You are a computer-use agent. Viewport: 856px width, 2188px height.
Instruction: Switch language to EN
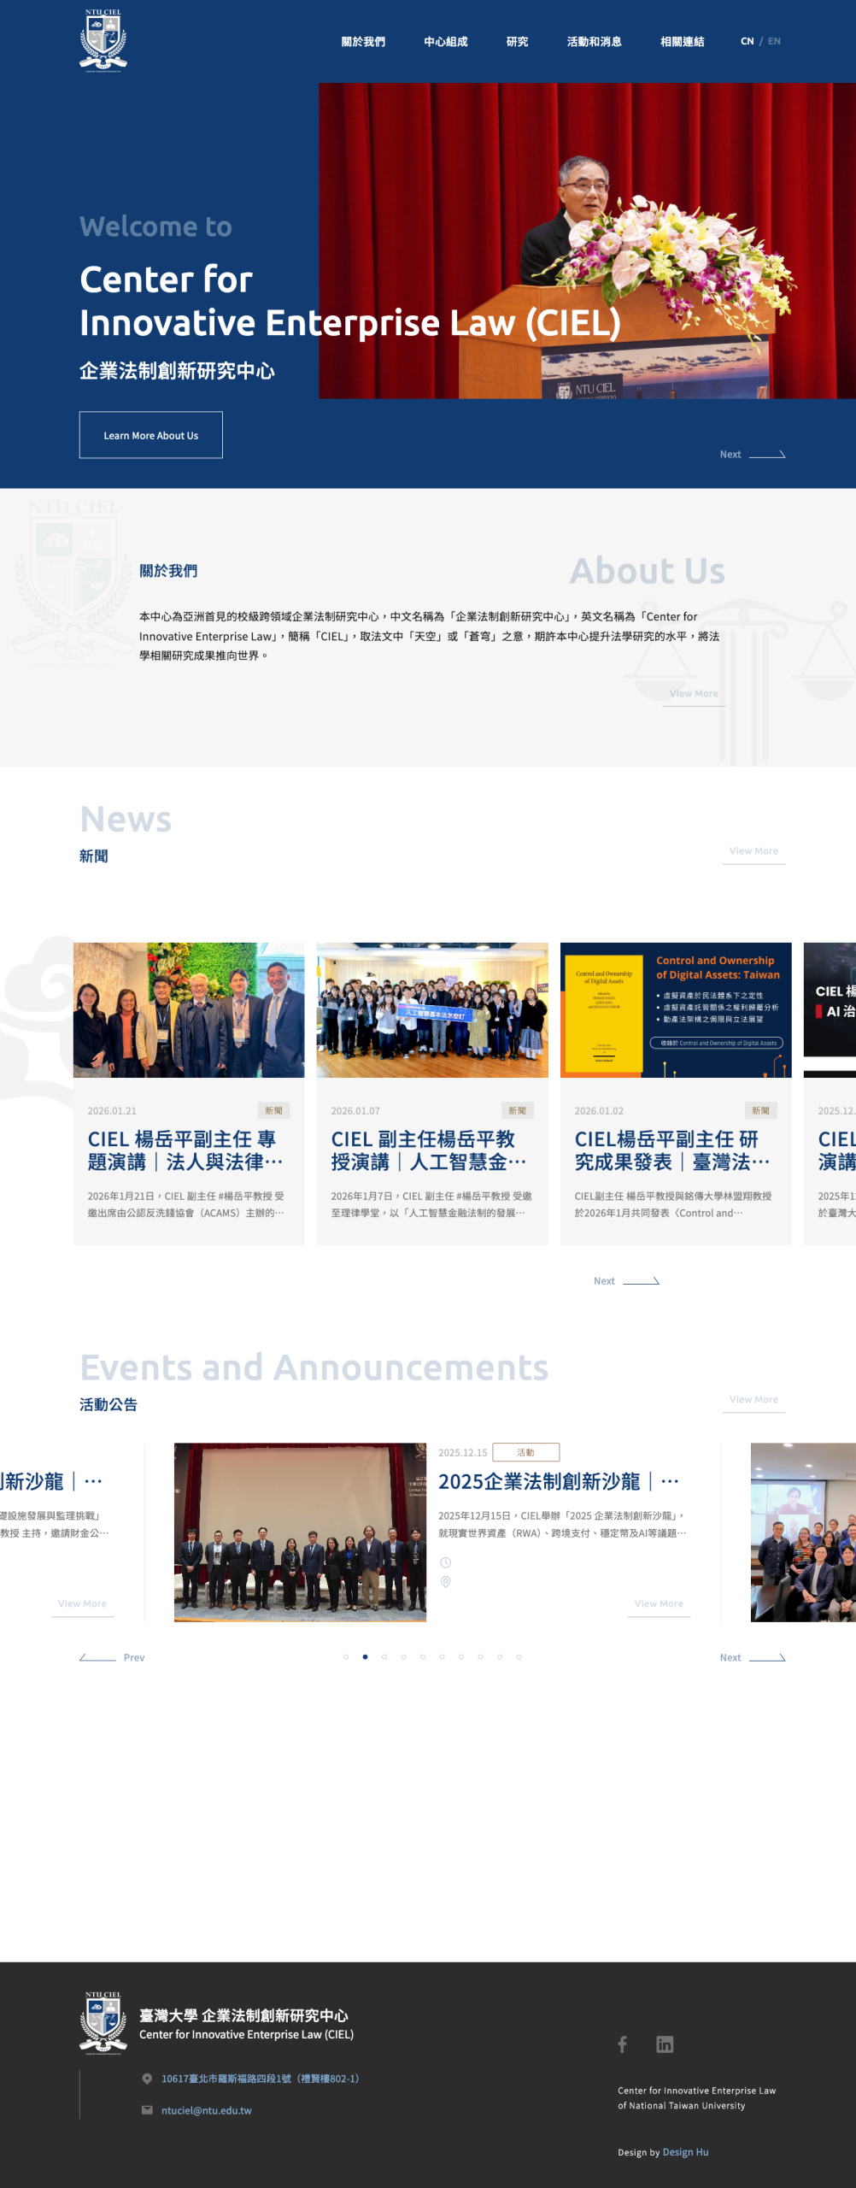point(774,41)
